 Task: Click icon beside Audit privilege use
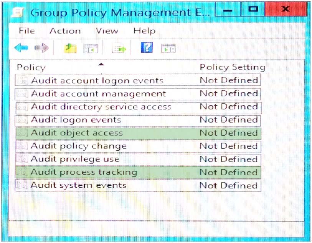coord(22,159)
